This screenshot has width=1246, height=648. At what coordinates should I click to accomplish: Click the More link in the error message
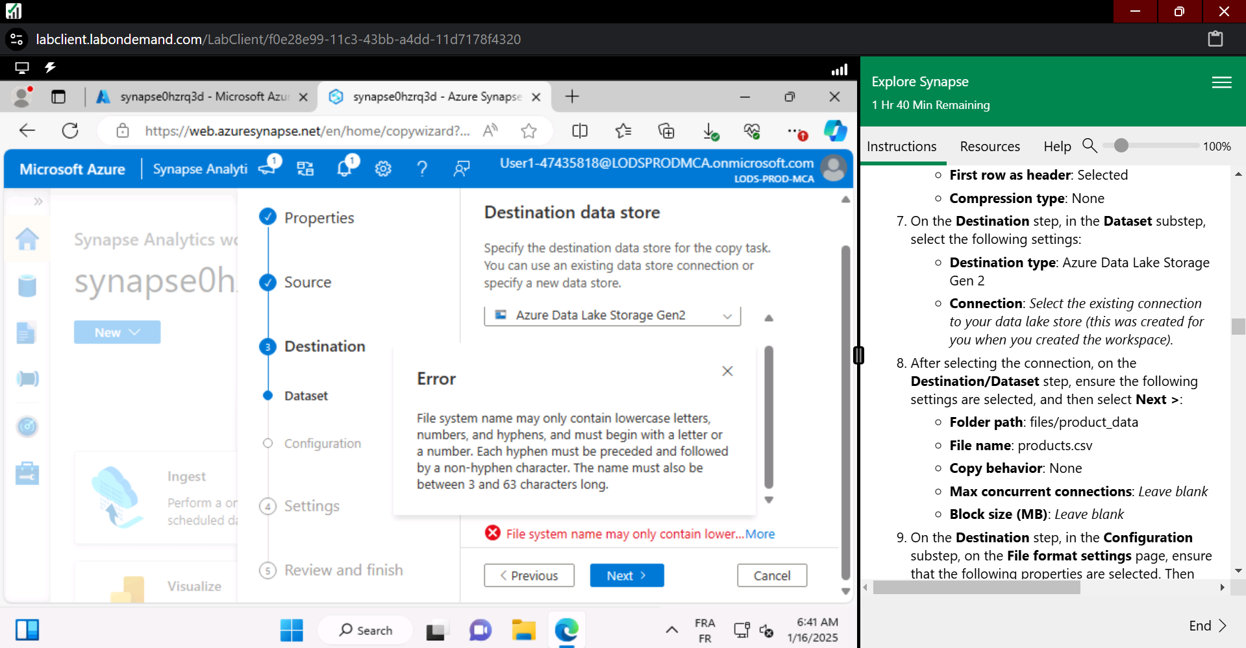[x=760, y=534]
